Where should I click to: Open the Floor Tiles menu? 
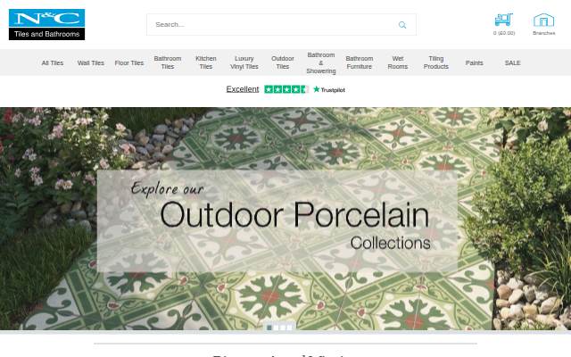[128, 62]
